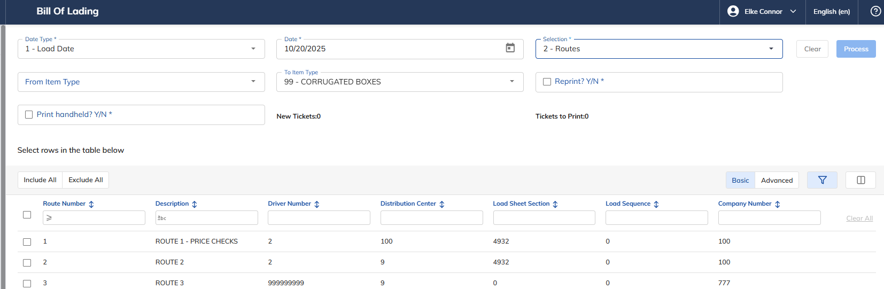This screenshot has height=289, width=884.
Task: Open the From Item Type dropdown
Action: (x=141, y=82)
